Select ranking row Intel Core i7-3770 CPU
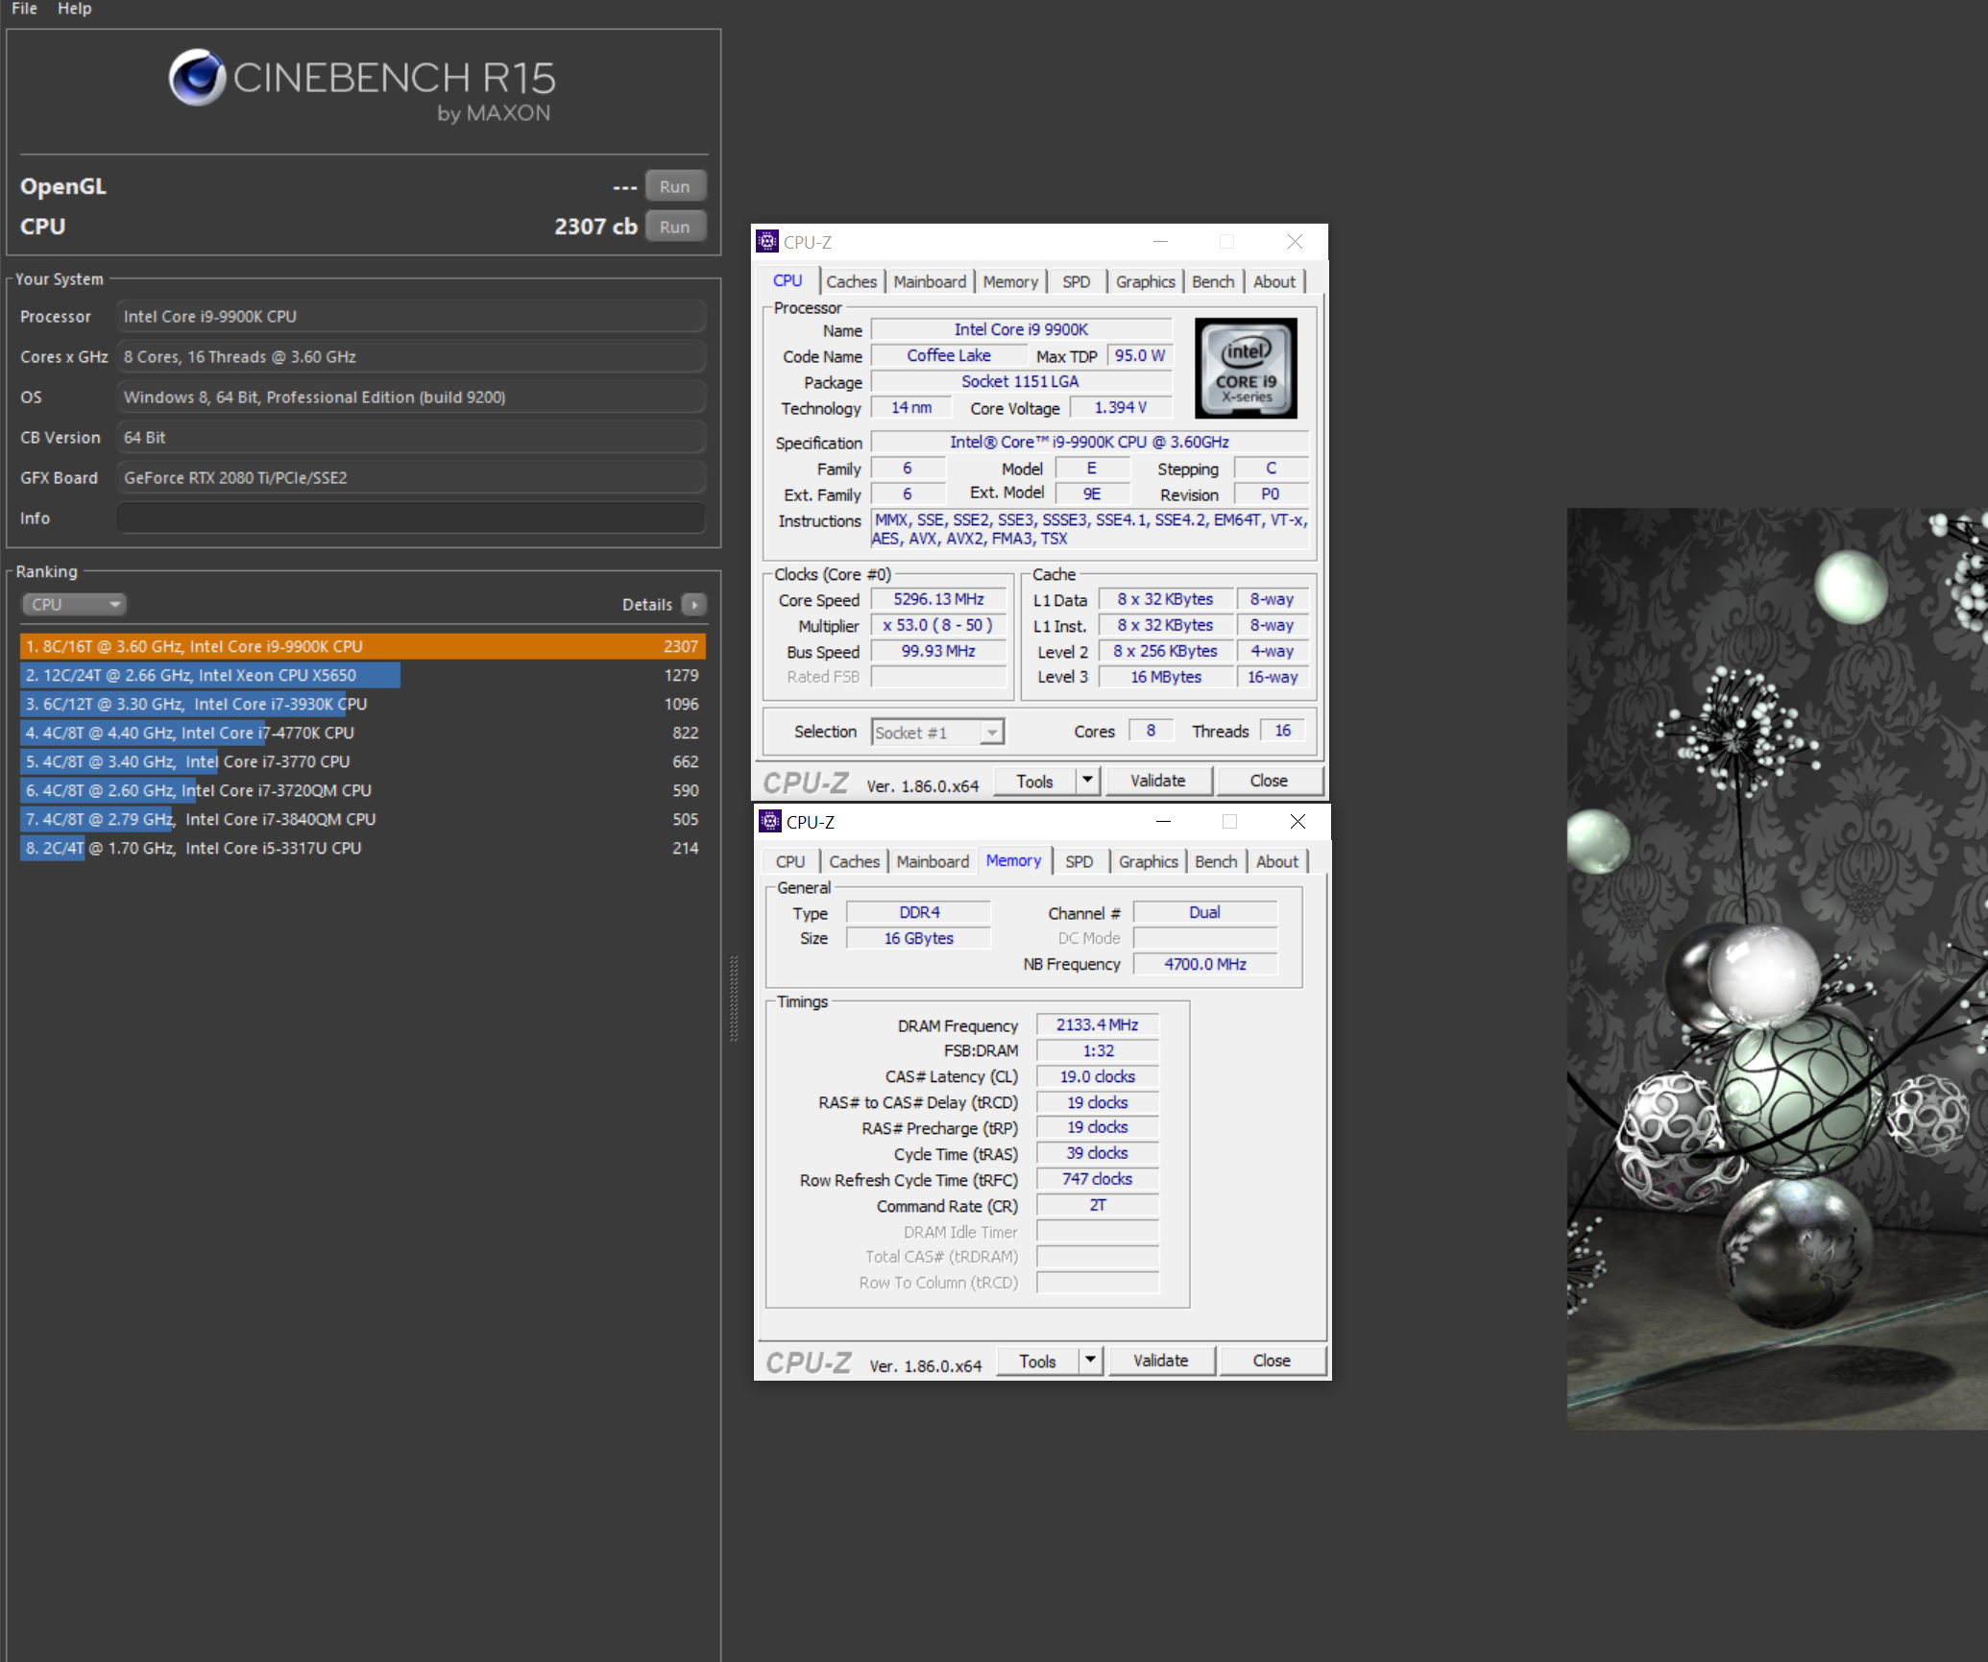Image resolution: width=1988 pixels, height=1662 pixels. point(363,761)
